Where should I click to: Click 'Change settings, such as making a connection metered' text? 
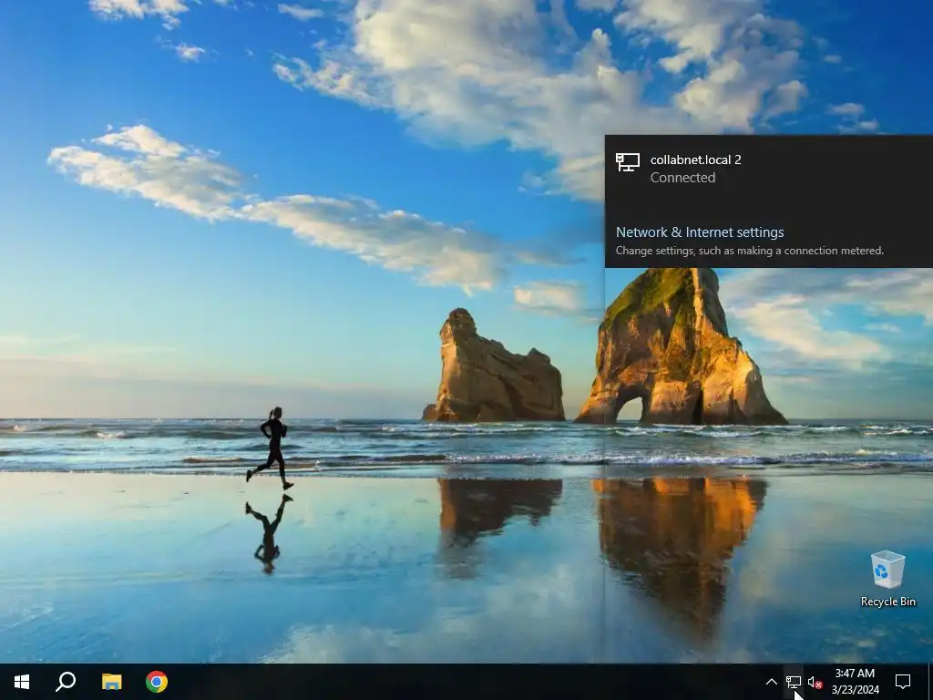click(750, 251)
